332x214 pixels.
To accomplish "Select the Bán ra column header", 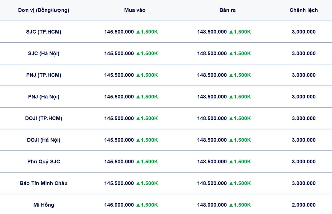I will (x=228, y=10).
